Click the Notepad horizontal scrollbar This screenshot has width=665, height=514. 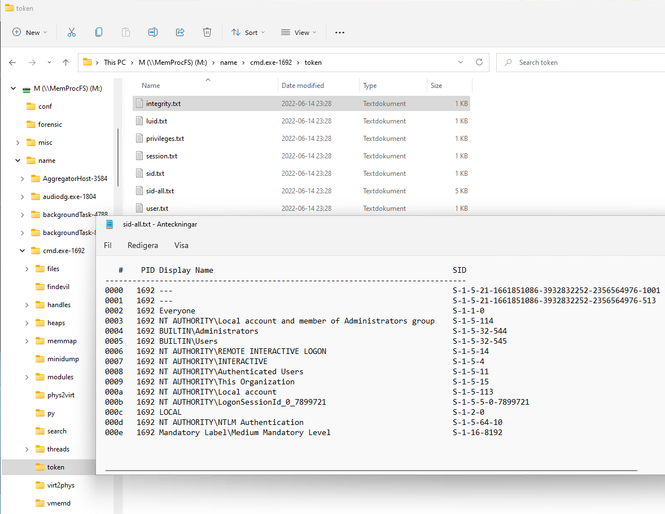tap(371, 470)
